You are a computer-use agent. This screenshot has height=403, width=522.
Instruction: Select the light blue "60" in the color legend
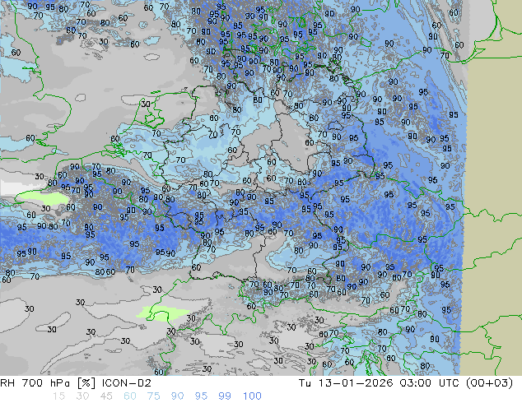130,396
